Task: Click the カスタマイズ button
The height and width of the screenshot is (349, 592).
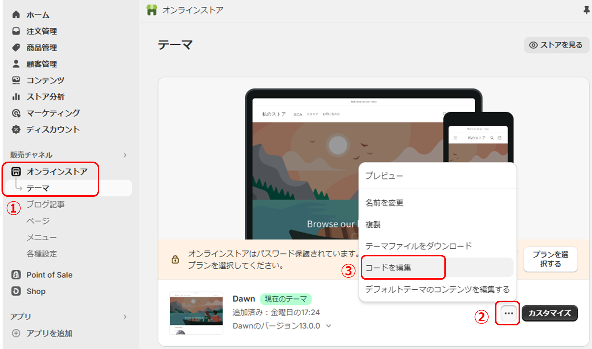Action: point(550,313)
